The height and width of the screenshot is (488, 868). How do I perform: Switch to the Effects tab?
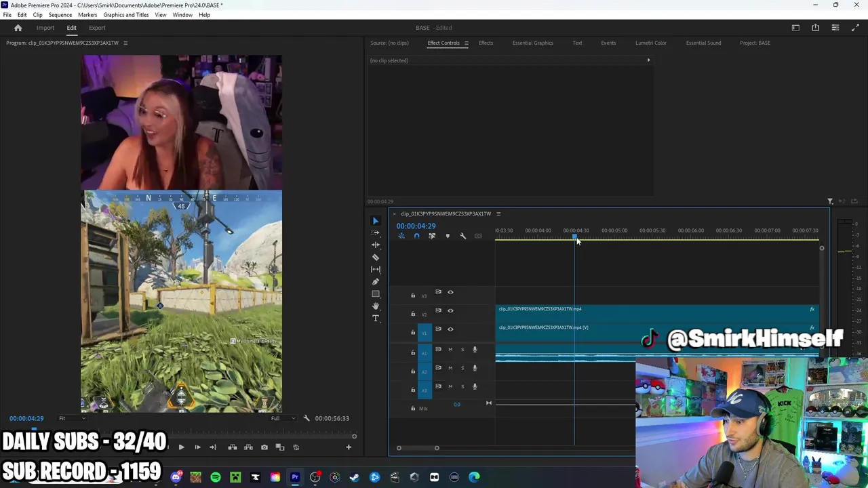486,43
